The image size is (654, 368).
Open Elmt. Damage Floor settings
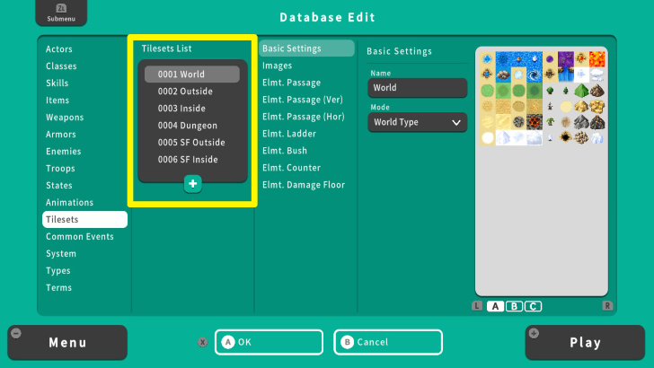click(x=304, y=185)
